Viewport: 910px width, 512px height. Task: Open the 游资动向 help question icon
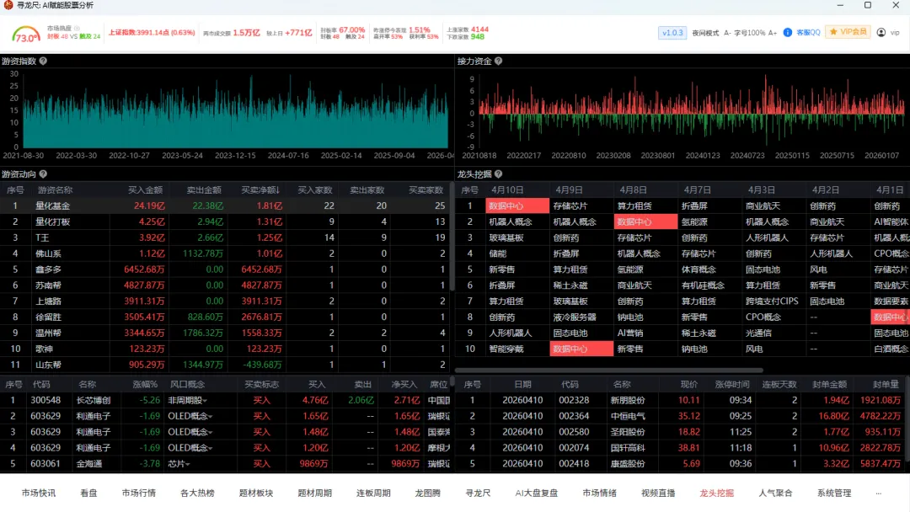43,174
